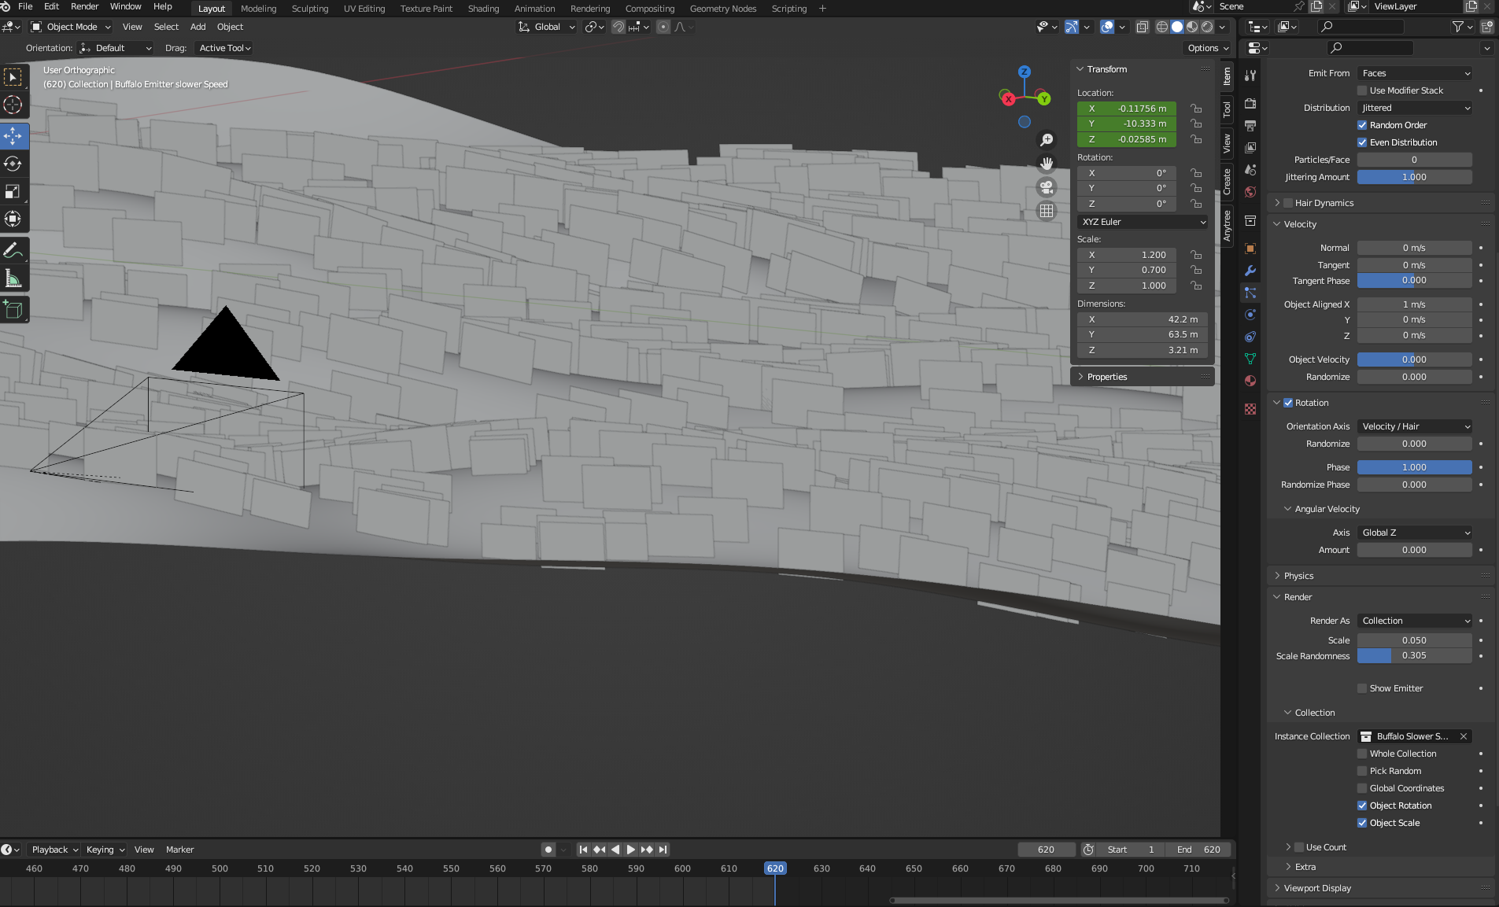Open the Render menu
Screen dimensions: 1499x907
tap(84, 6)
